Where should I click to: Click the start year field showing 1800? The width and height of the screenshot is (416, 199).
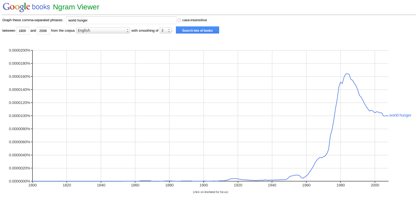point(23,31)
